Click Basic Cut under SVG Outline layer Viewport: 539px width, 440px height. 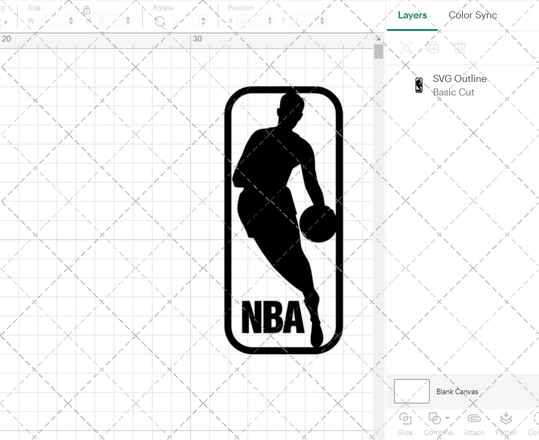point(454,92)
